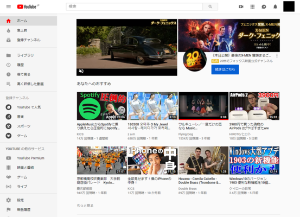300x217 pixels.
Task: Open the YouTube Premium link
Action: (x=28, y=158)
